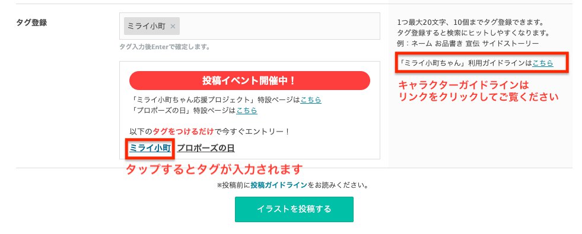This screenshot has height=234, width=582.
Task: Click the example tags line starting with 例：ネーム
Action: point(467,43)
